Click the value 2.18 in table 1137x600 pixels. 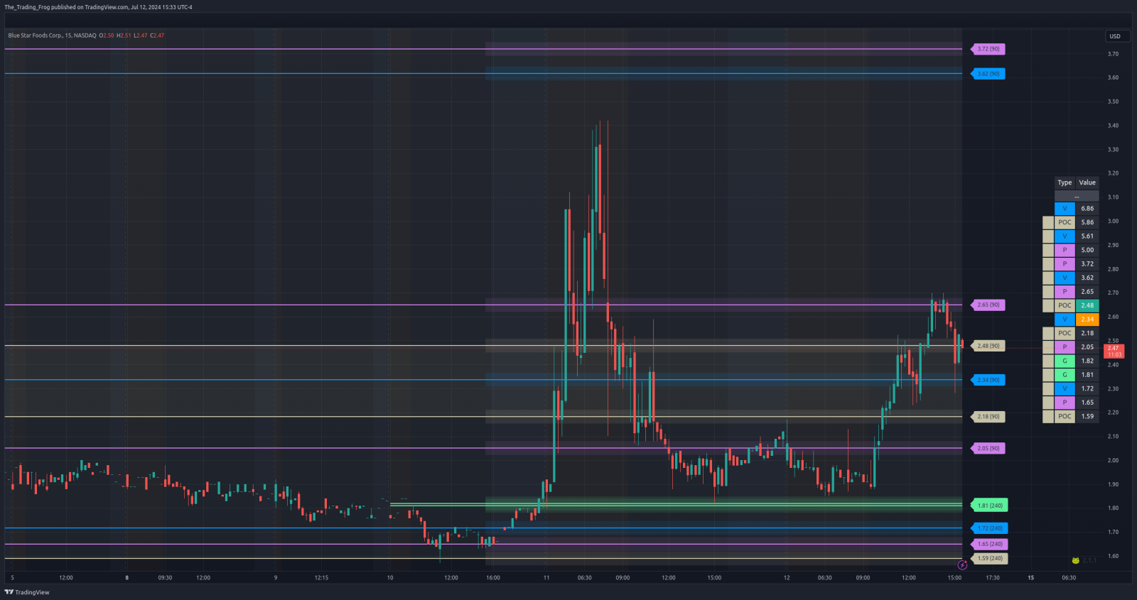1087,333
